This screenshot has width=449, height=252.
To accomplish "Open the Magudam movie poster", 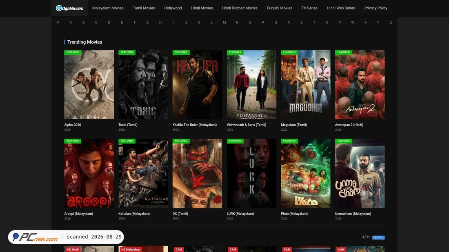I will click(306, 85).
